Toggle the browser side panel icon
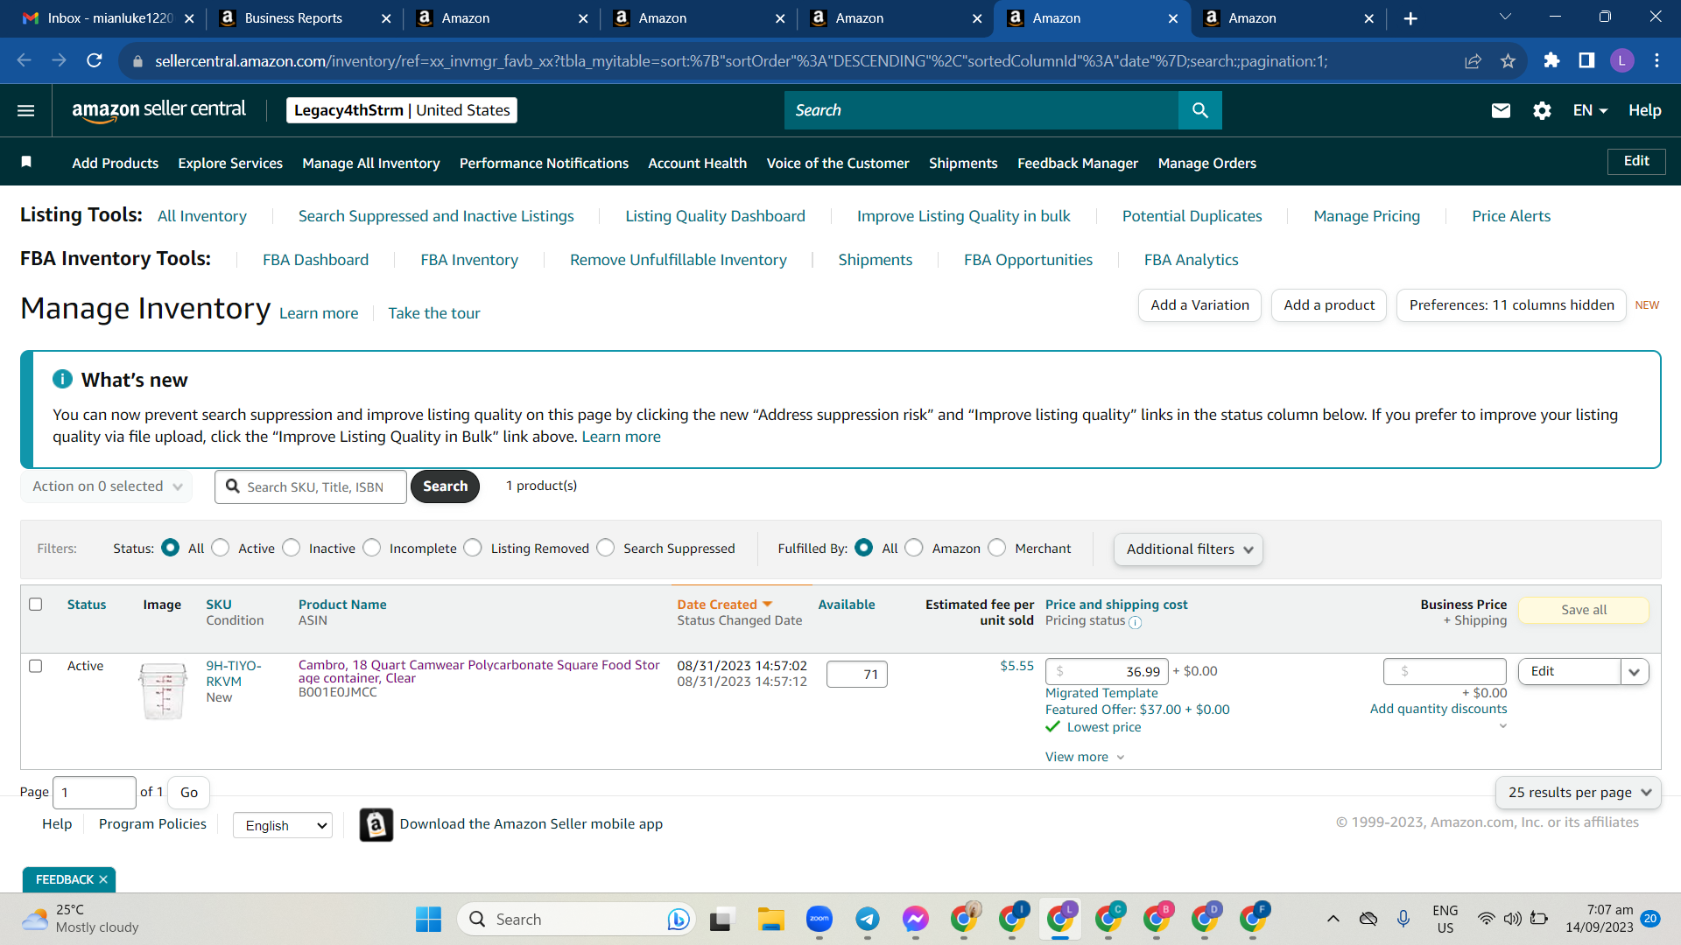The height and width of the screenshot is (945, 1681). pos(1586,60)
